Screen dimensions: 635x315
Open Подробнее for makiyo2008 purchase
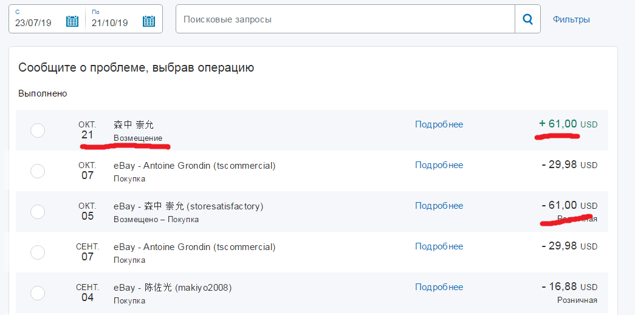(439, 287)
